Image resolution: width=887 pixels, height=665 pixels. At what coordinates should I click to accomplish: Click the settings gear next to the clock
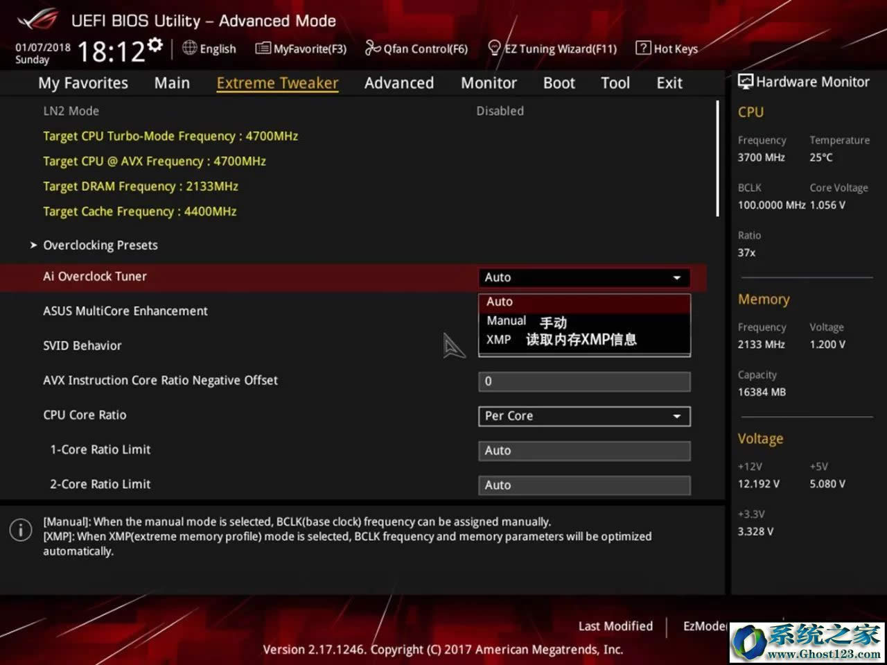coord(156,46)
